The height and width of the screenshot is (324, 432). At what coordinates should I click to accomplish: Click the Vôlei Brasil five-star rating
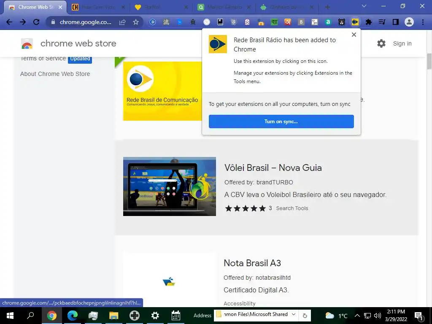245,208
